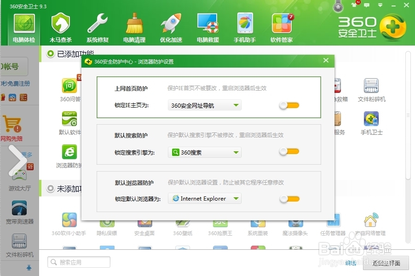Open the 360软件小助手 icon

pos(69,220)
